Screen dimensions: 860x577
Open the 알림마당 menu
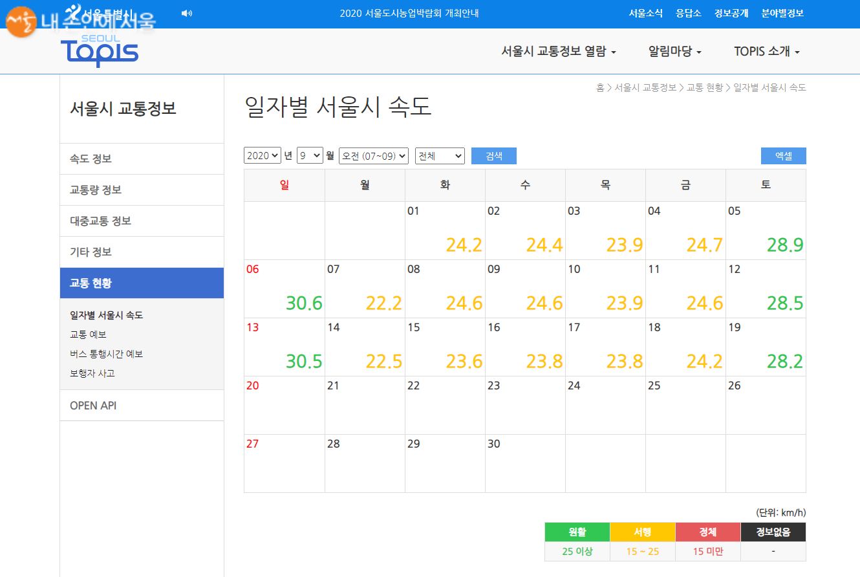tap(675, 52)
